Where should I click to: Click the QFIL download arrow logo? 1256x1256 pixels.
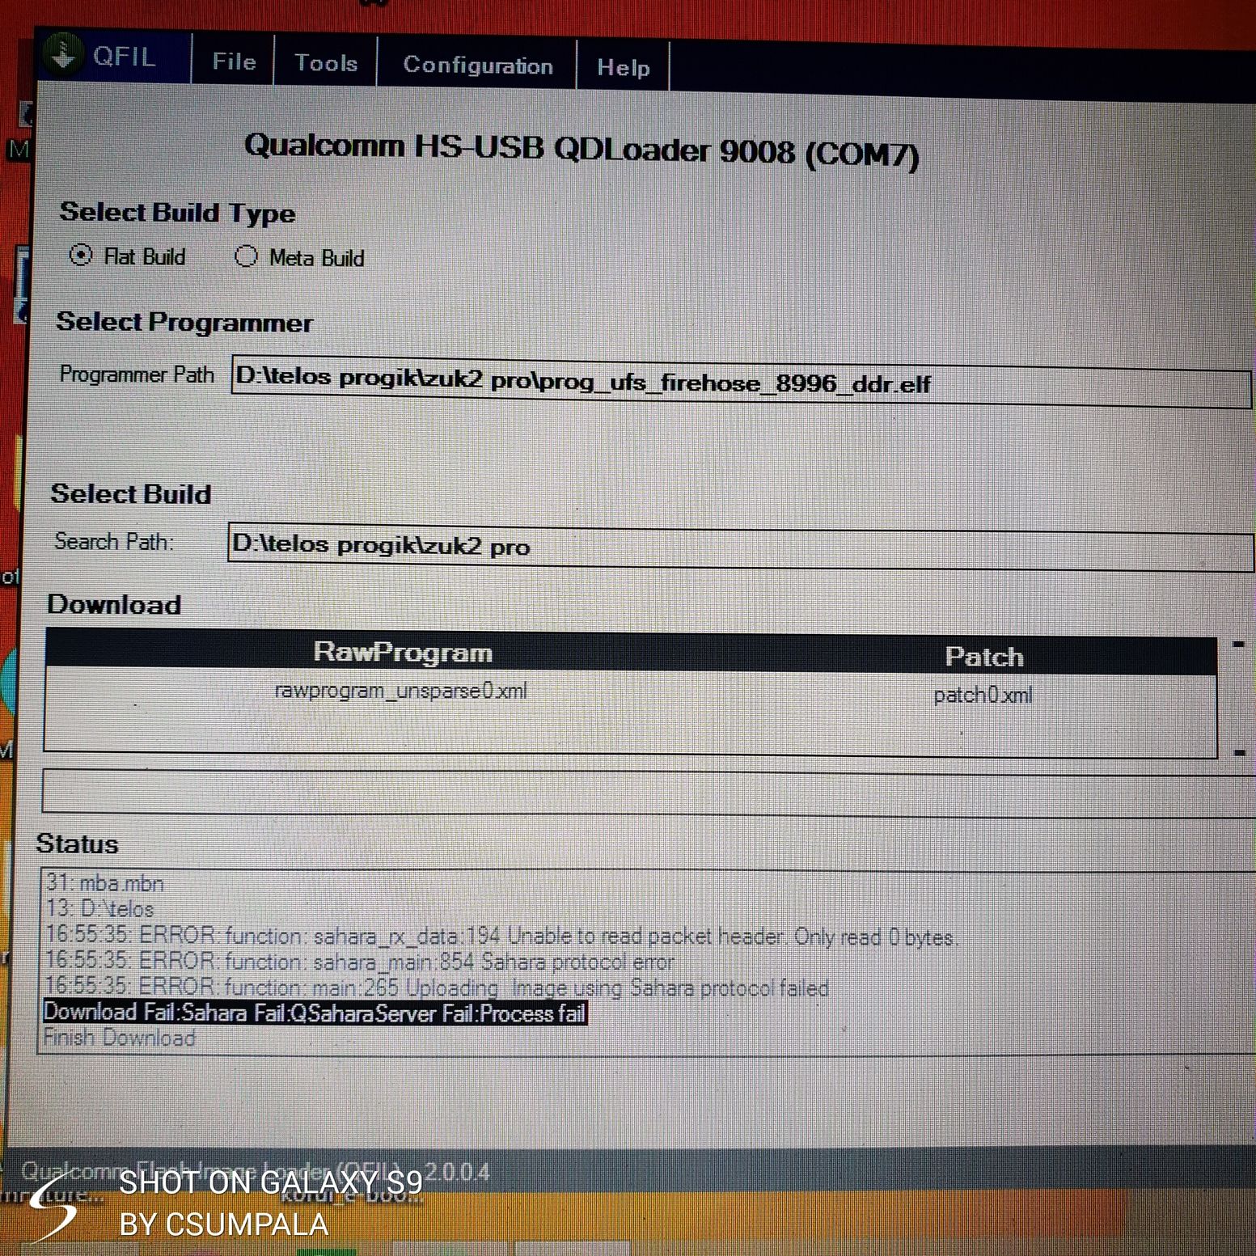pyautogui.click(x=62, y=55)
